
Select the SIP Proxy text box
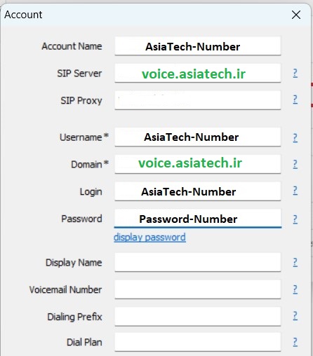(x=198, y=100)
